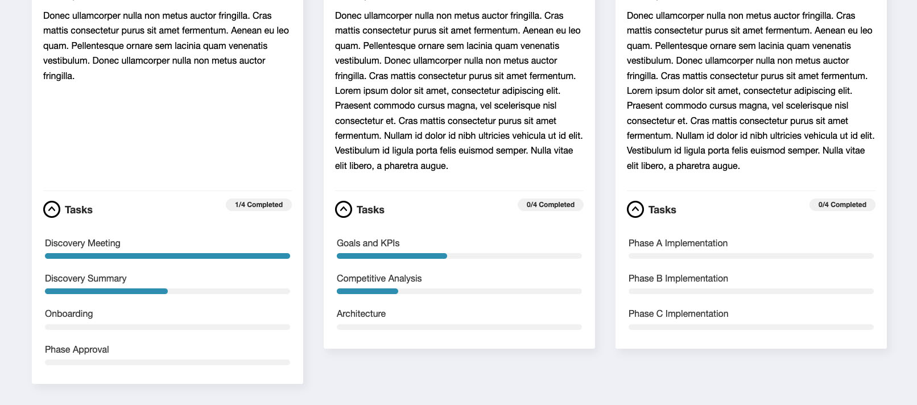Click the 1/4 Completed badge
This screenshot has height=405, width=917.
[x=259, y=205]
